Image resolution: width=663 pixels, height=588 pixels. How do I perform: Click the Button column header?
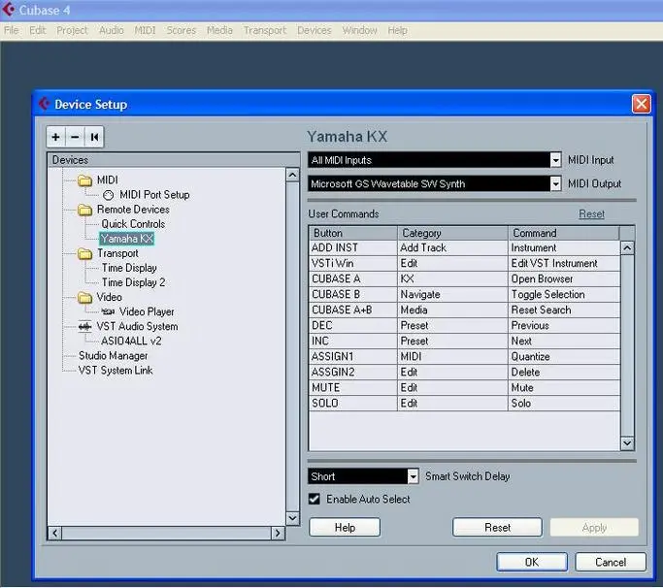(x=353, y=233)
